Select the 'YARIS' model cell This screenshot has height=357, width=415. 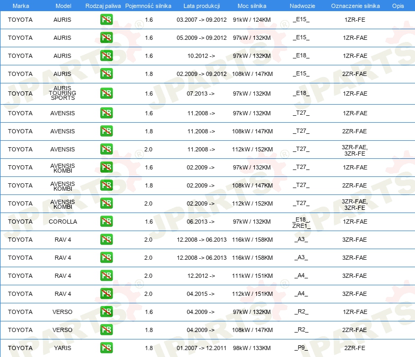pos(63,348)
